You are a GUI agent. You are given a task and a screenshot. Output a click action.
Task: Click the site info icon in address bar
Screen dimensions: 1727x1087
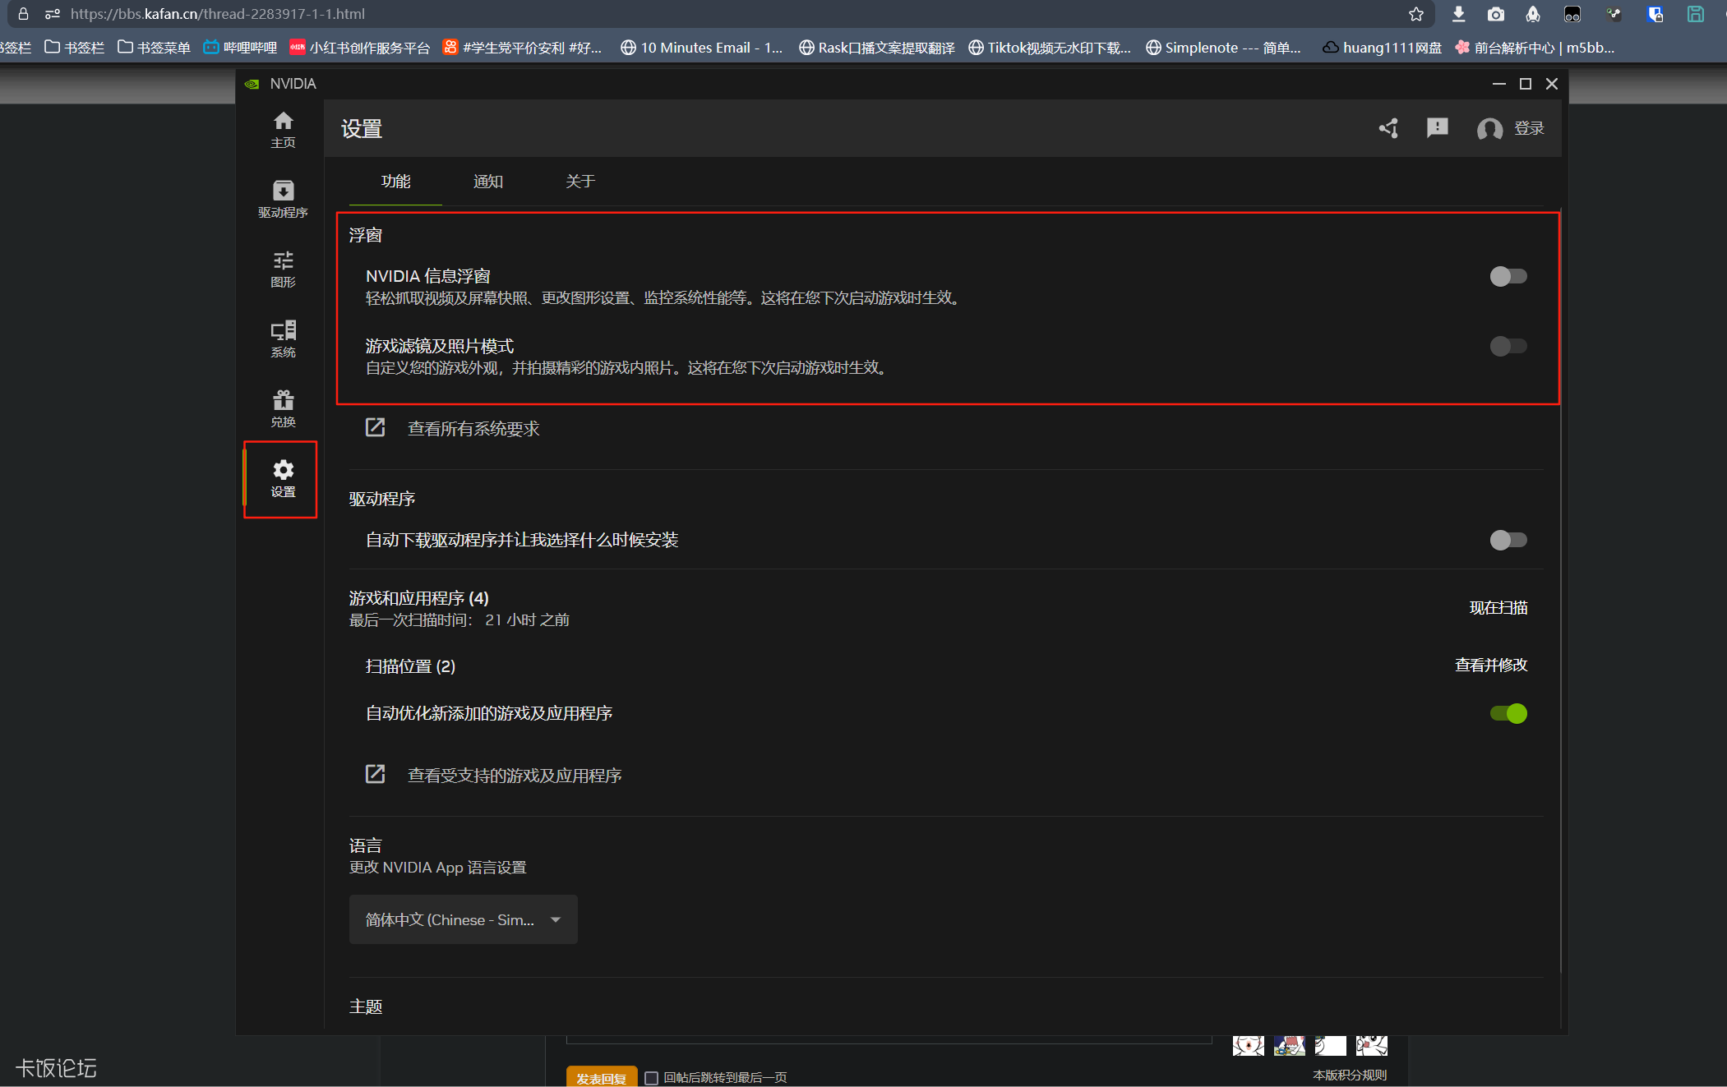tap(53, 14)
